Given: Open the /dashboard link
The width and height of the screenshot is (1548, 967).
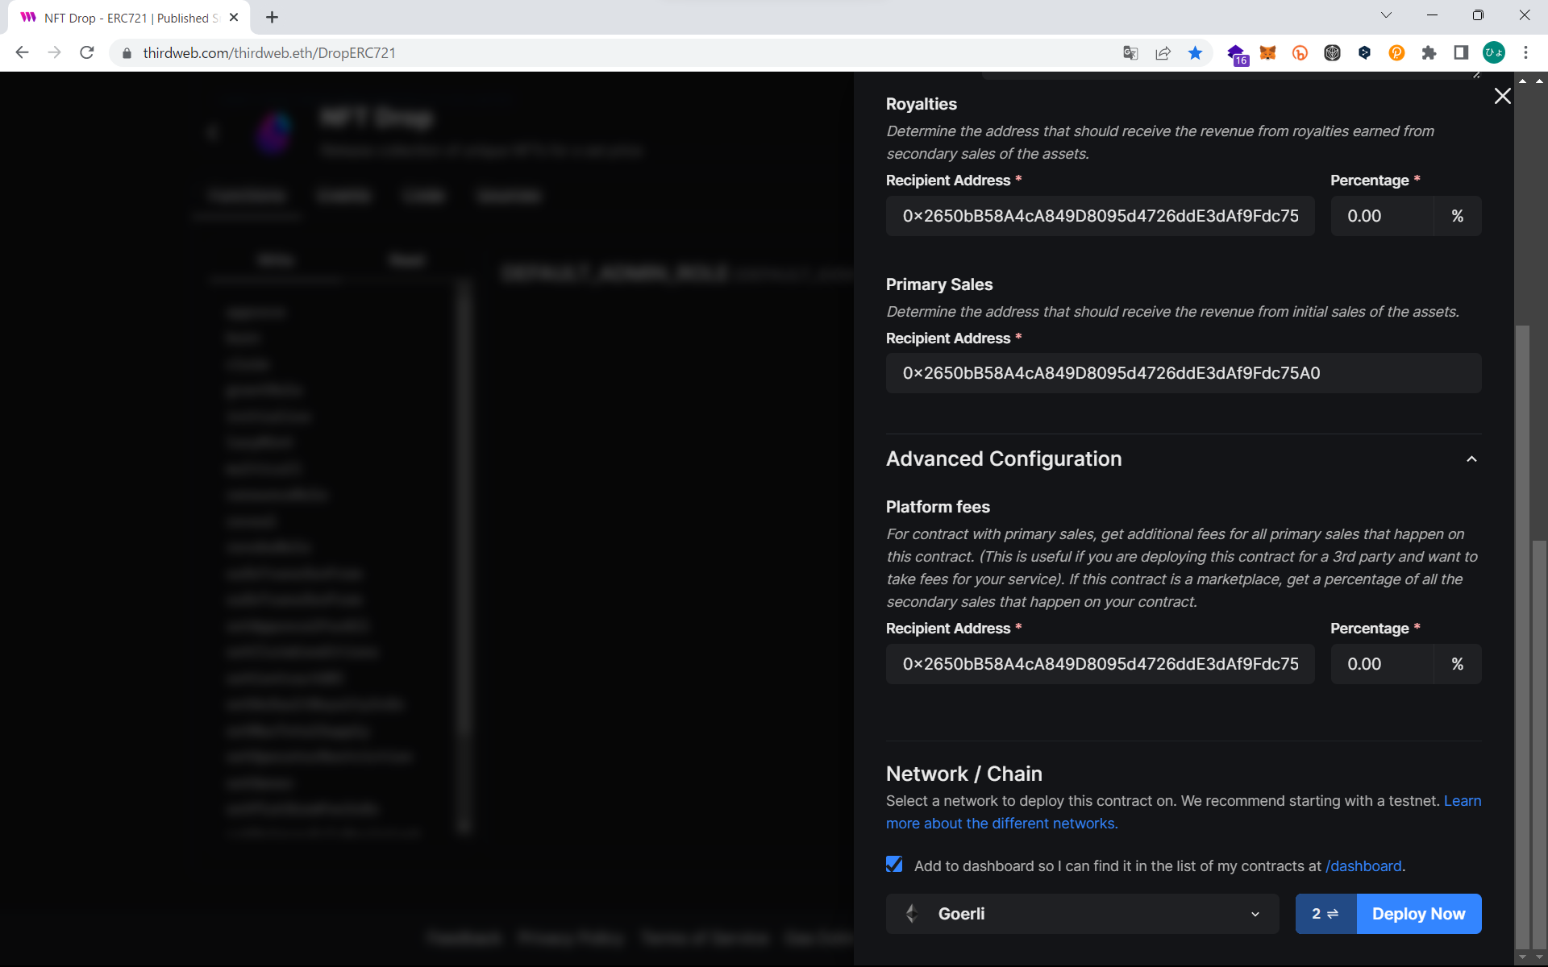Looking at the screenshot, I should tap(1363, 866).
